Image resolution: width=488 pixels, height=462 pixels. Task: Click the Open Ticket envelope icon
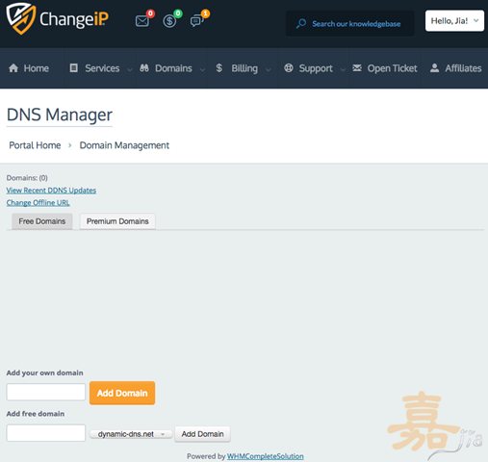357,68
